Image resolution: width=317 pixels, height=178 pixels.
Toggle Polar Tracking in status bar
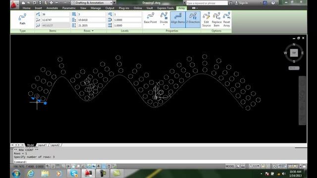pyautogui.click(x=68, y=166)
